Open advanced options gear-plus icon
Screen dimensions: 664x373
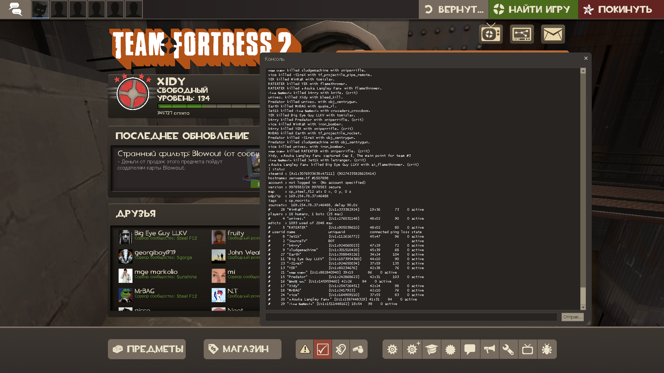click(x=412, y=349)
